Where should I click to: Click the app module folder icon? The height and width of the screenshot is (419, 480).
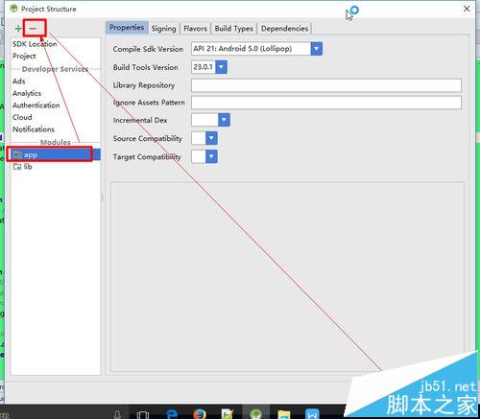pyautogui.click(x=17, y=154)
